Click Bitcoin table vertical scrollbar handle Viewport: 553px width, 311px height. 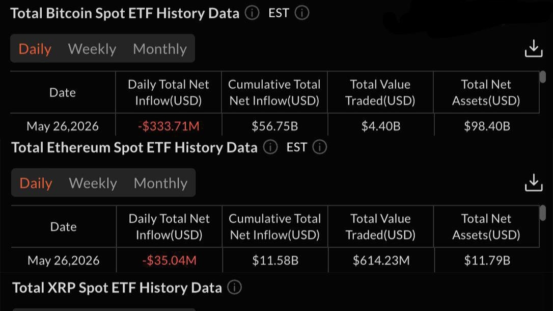(543, 77)
